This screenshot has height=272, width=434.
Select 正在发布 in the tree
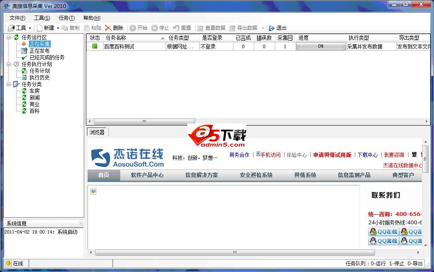[x=39, y=51]
